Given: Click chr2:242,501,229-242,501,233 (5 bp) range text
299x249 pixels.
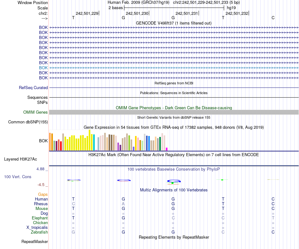Looking at the screenshot, I should pos(206,3).
